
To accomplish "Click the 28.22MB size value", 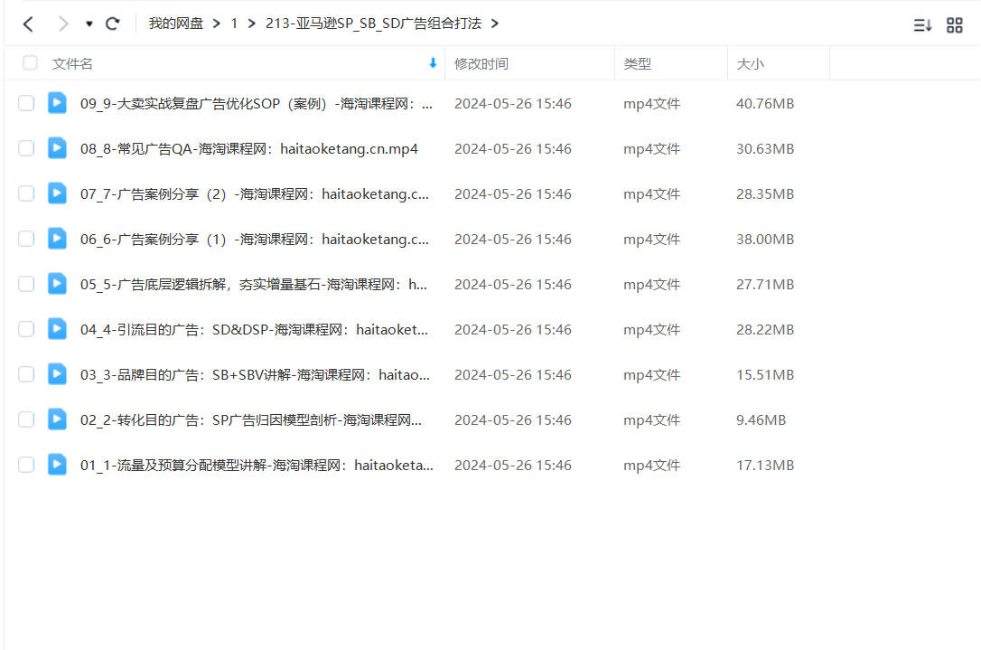I will tap(765, 329).
